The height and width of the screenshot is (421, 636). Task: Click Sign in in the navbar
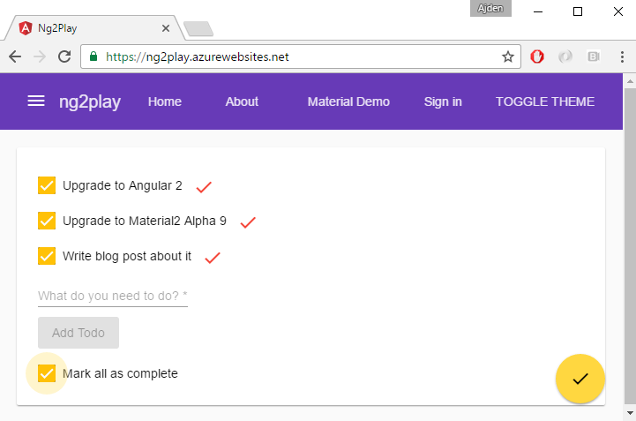(443, 101)
